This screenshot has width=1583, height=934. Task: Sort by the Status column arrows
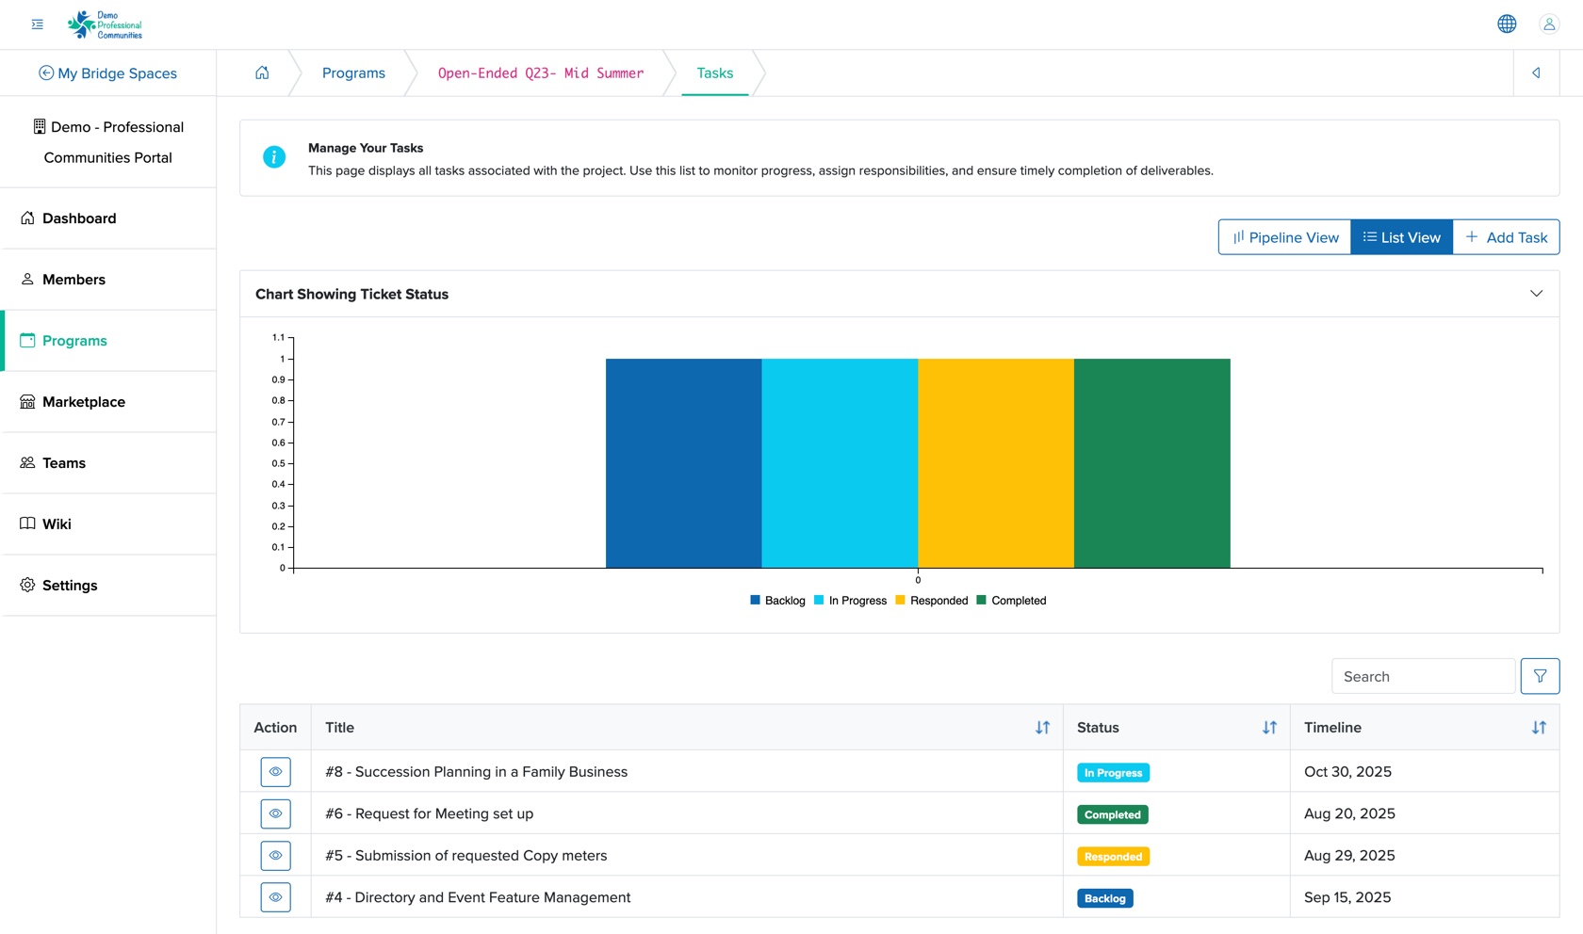point(1269,728)
